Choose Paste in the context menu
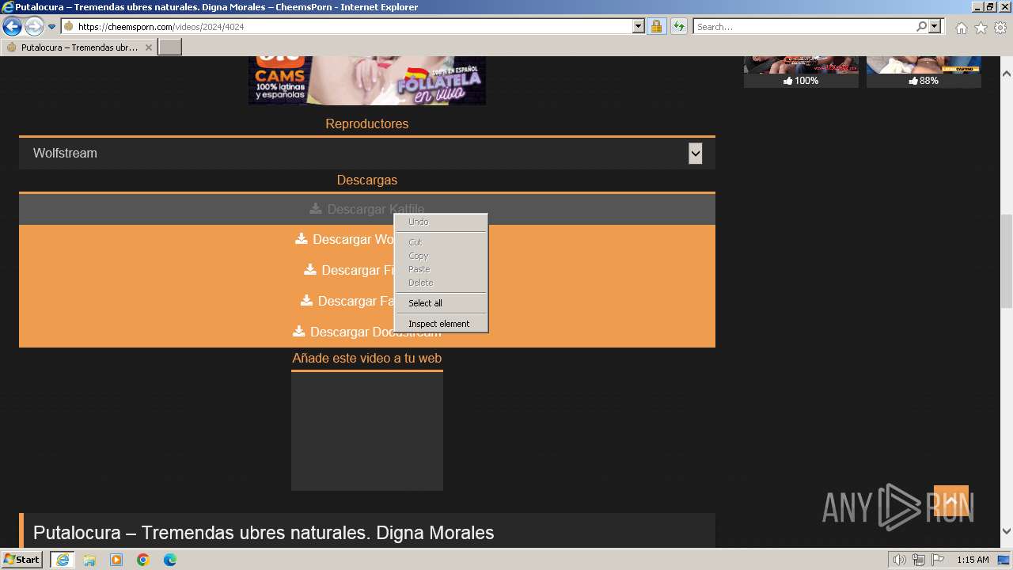Viewport: 1013px width, 570px height. point(441,269)
